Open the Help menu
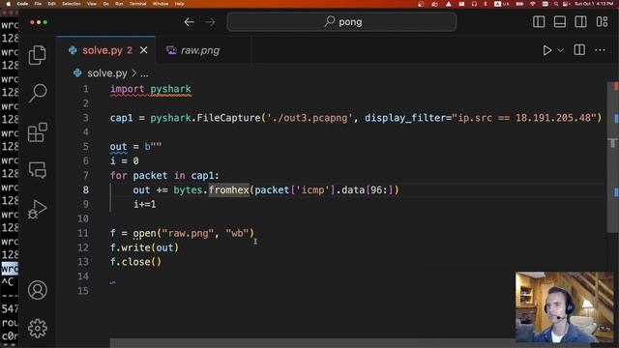This screenshot has height=348, width=619. coord(180,4)
